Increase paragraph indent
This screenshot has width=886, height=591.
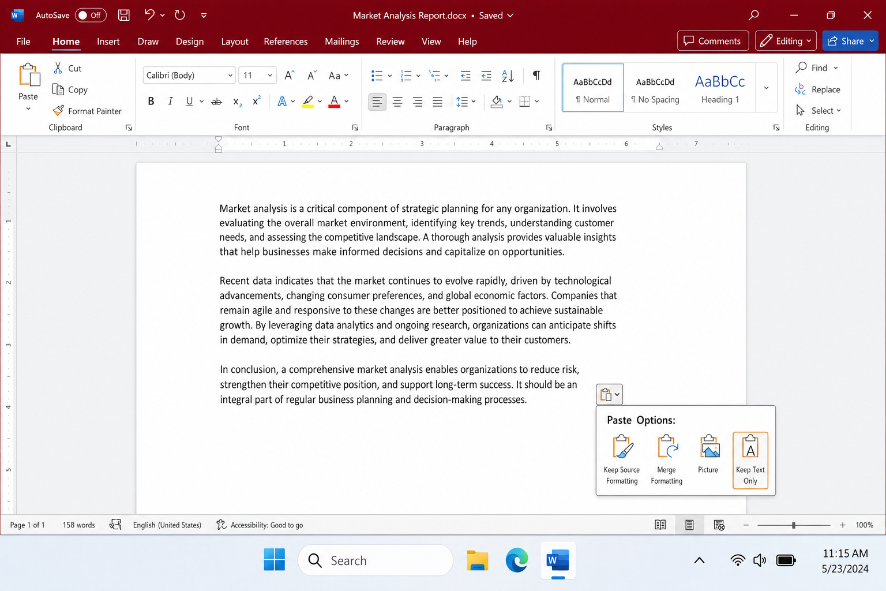(x=486, y=76)
